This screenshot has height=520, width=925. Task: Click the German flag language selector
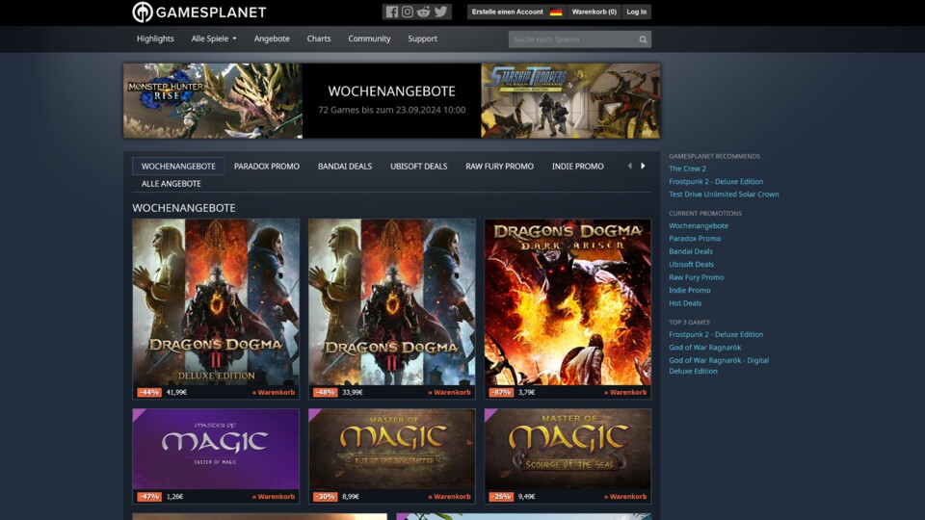pos(556,12)
